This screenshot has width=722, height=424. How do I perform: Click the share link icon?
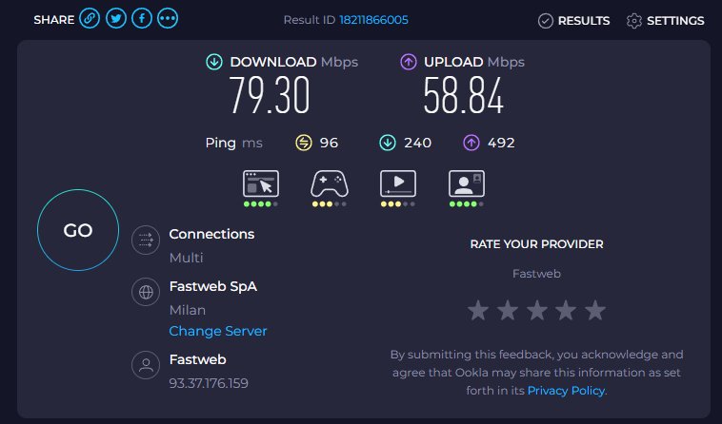[90, 19]
